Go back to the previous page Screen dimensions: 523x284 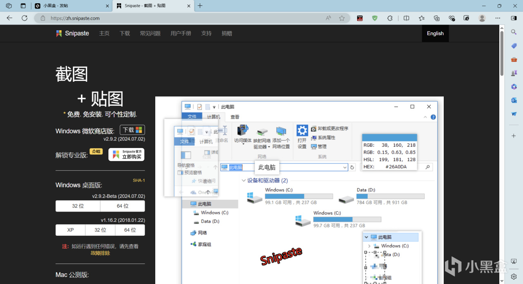(9, 18)
